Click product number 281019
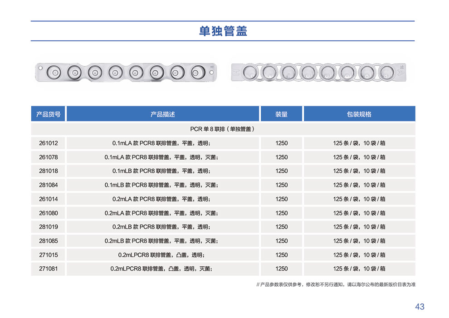449x318 pixels. (49, 227)
